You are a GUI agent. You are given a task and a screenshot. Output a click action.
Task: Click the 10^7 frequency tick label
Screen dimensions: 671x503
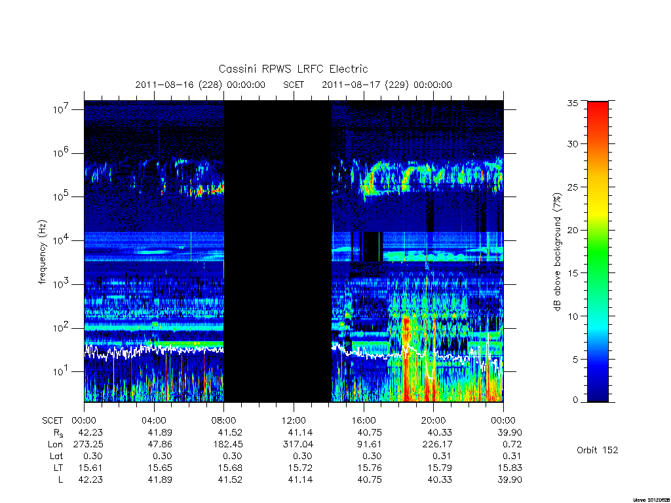[x=61, y=109]
